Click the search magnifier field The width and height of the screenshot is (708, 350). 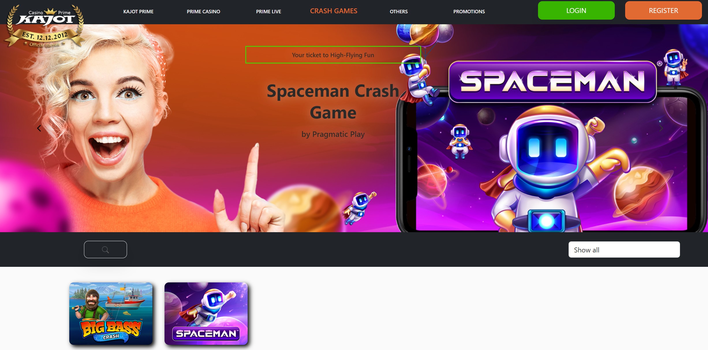[105, 250]
